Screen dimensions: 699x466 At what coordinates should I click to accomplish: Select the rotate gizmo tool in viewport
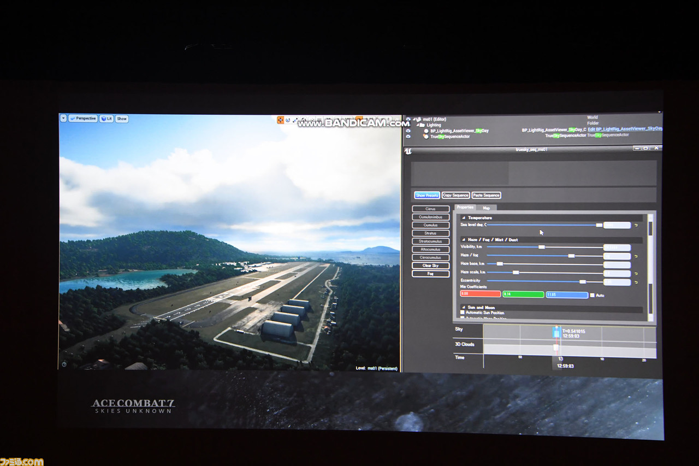288,120
